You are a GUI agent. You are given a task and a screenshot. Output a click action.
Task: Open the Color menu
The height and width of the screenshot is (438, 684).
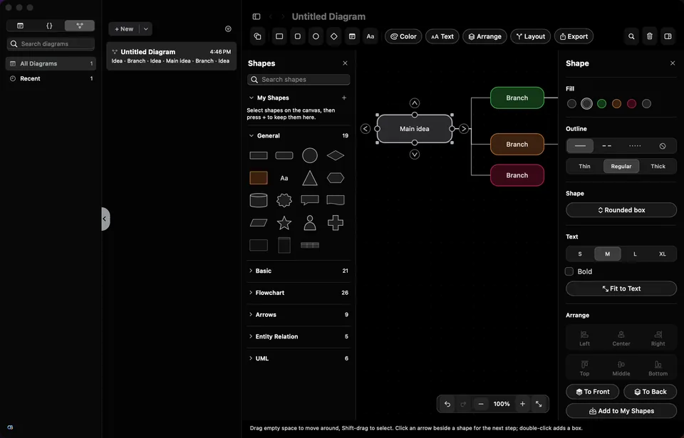pyautogui.click(x=403, y=36)
